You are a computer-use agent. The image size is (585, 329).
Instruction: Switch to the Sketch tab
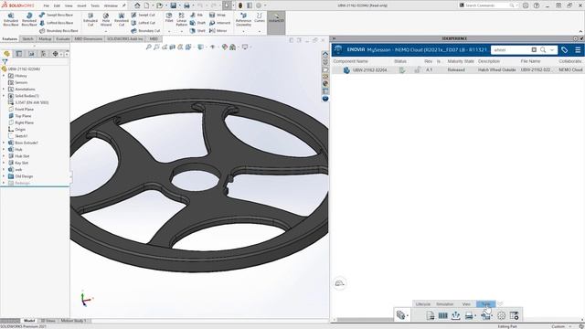[27, 38]
